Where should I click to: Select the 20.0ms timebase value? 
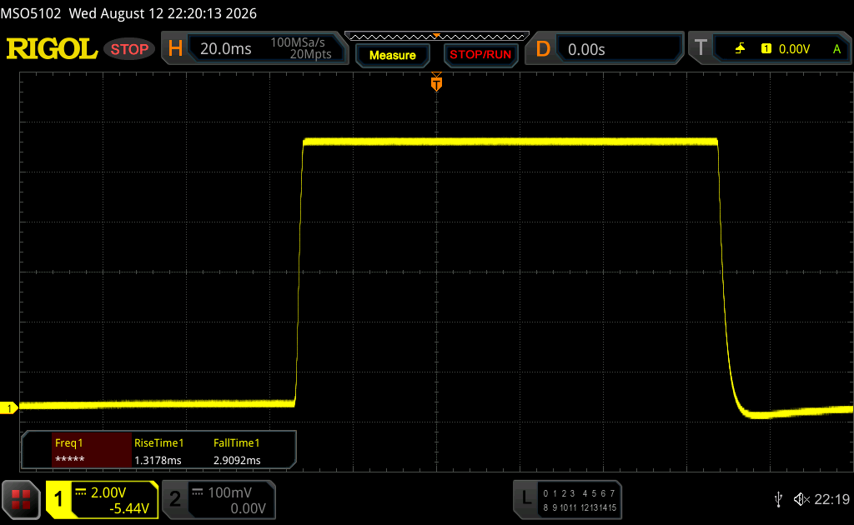pyautogui.click(x=225, y=49)
